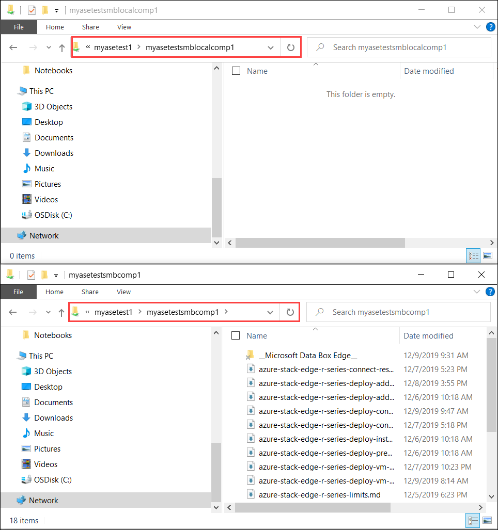Select the Properties icon on the Quick Access Toolbar
This screenshot has height=530, width=498.
coord(31,10)
